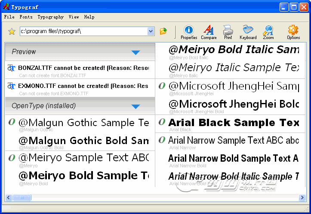Viewport: 311px width, 214px height.
Task: Open the Keyboard layout view
Action: tap(248, 32)
